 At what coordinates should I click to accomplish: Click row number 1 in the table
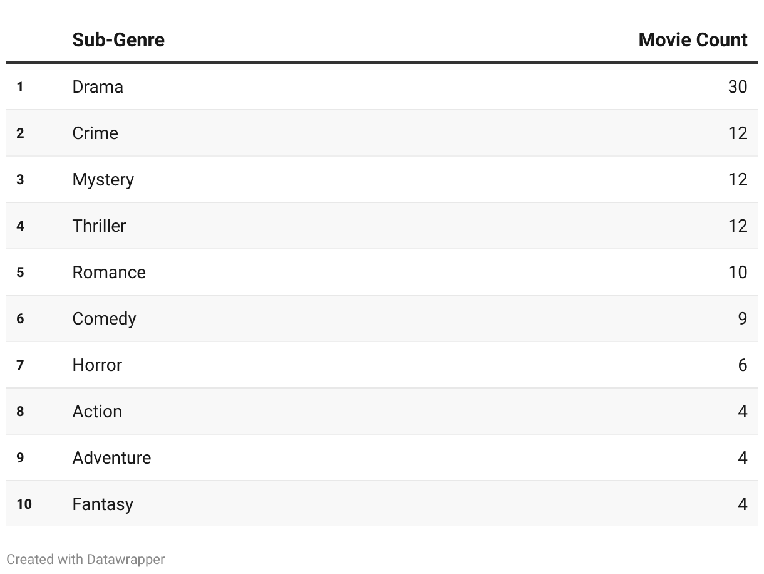(20, 86)
